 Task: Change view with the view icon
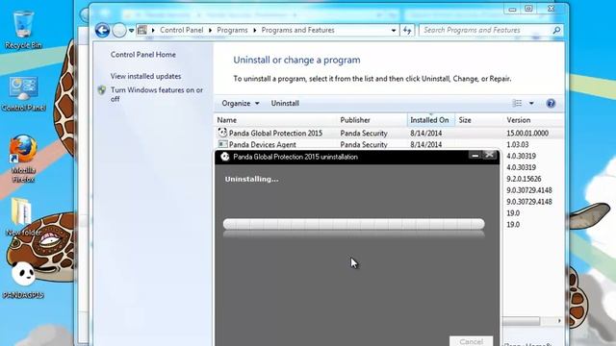518,103
